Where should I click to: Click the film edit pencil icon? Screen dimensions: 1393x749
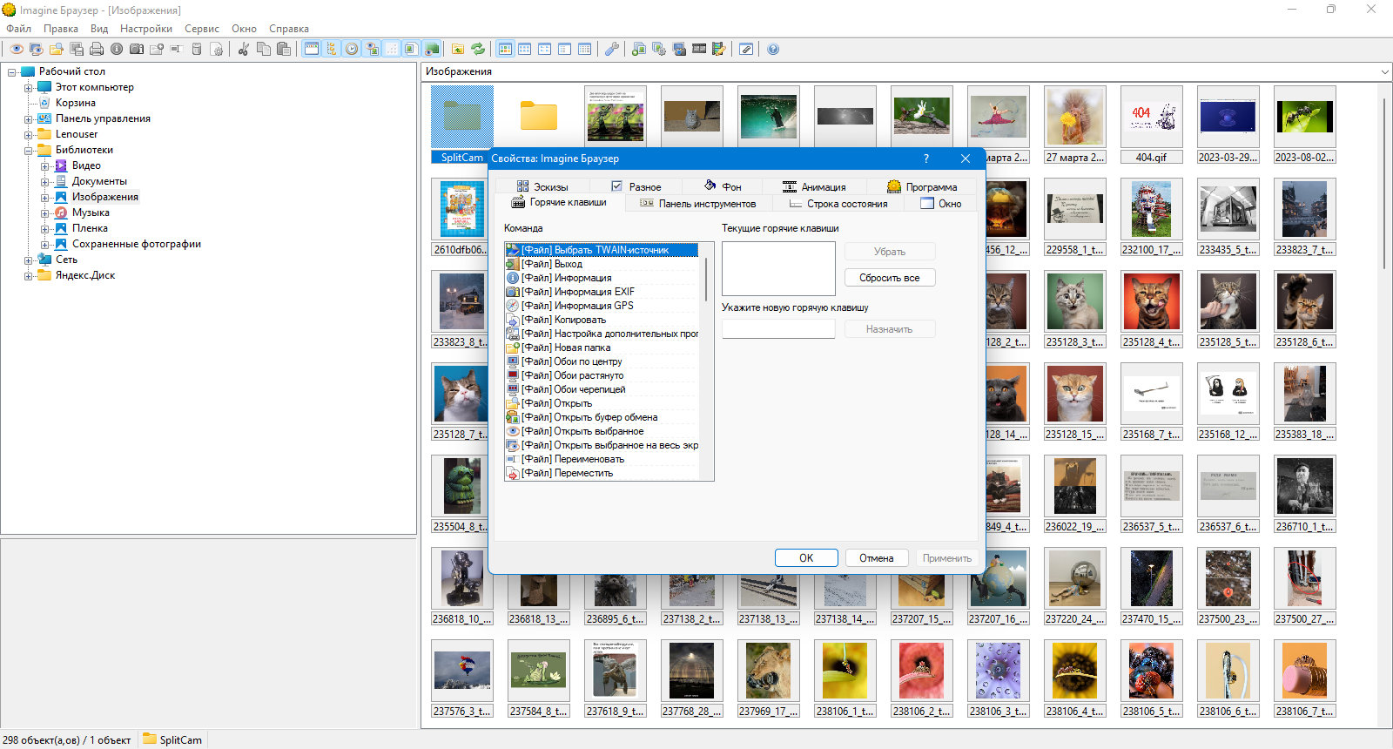[719, 49]
